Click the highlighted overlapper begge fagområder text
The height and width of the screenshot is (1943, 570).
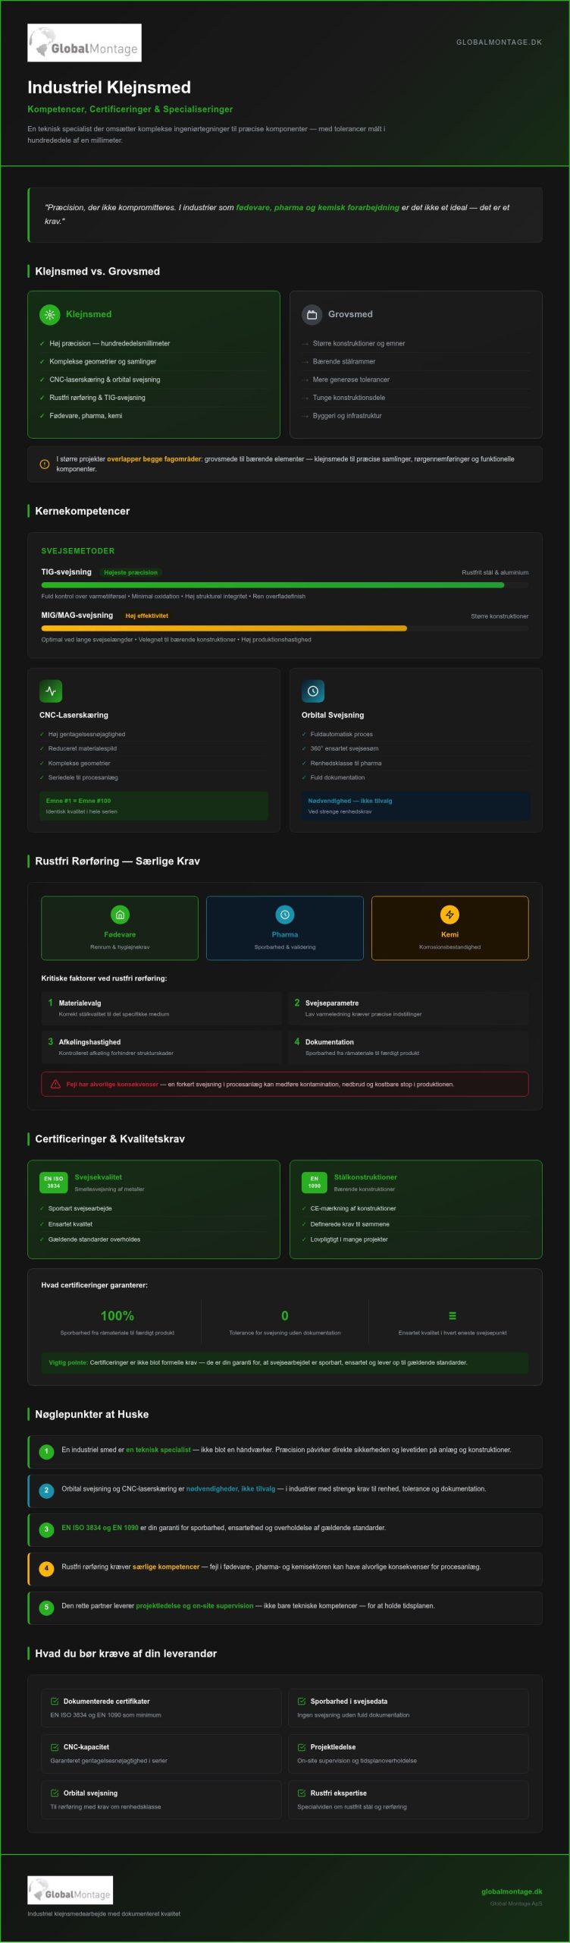[154, 459]
